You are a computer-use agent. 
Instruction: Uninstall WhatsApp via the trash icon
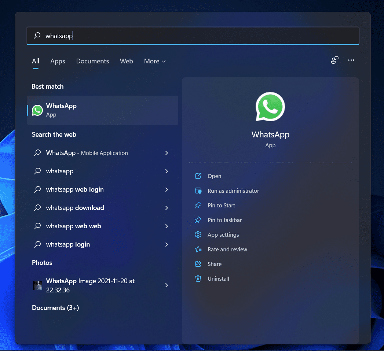click(x=198, y=278)
